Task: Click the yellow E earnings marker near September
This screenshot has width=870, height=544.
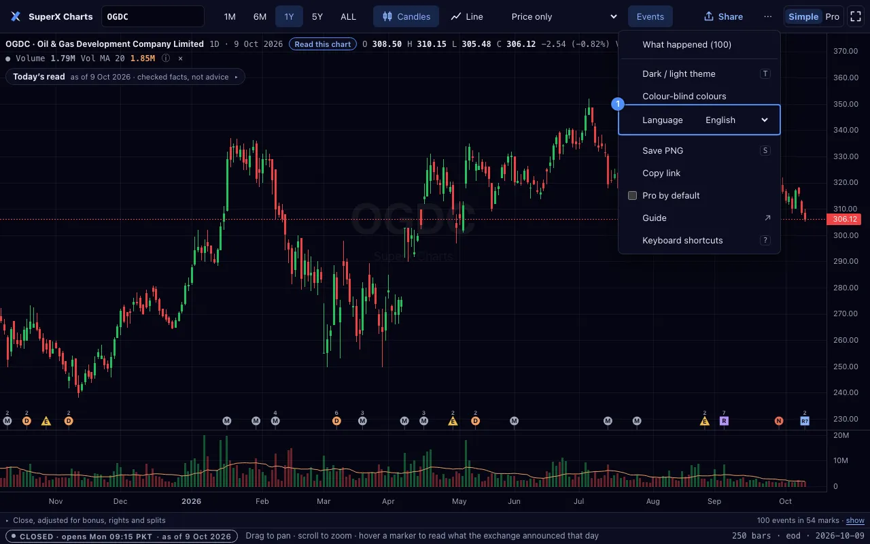Action: pos(705,421)
